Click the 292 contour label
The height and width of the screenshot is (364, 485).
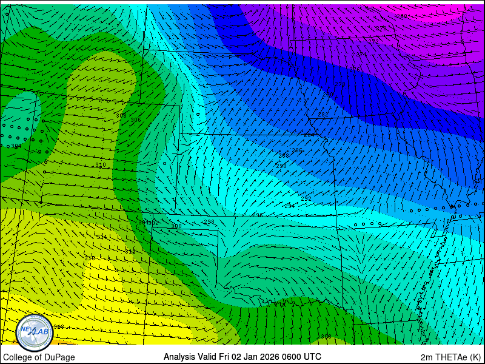(x=306, y=199)
